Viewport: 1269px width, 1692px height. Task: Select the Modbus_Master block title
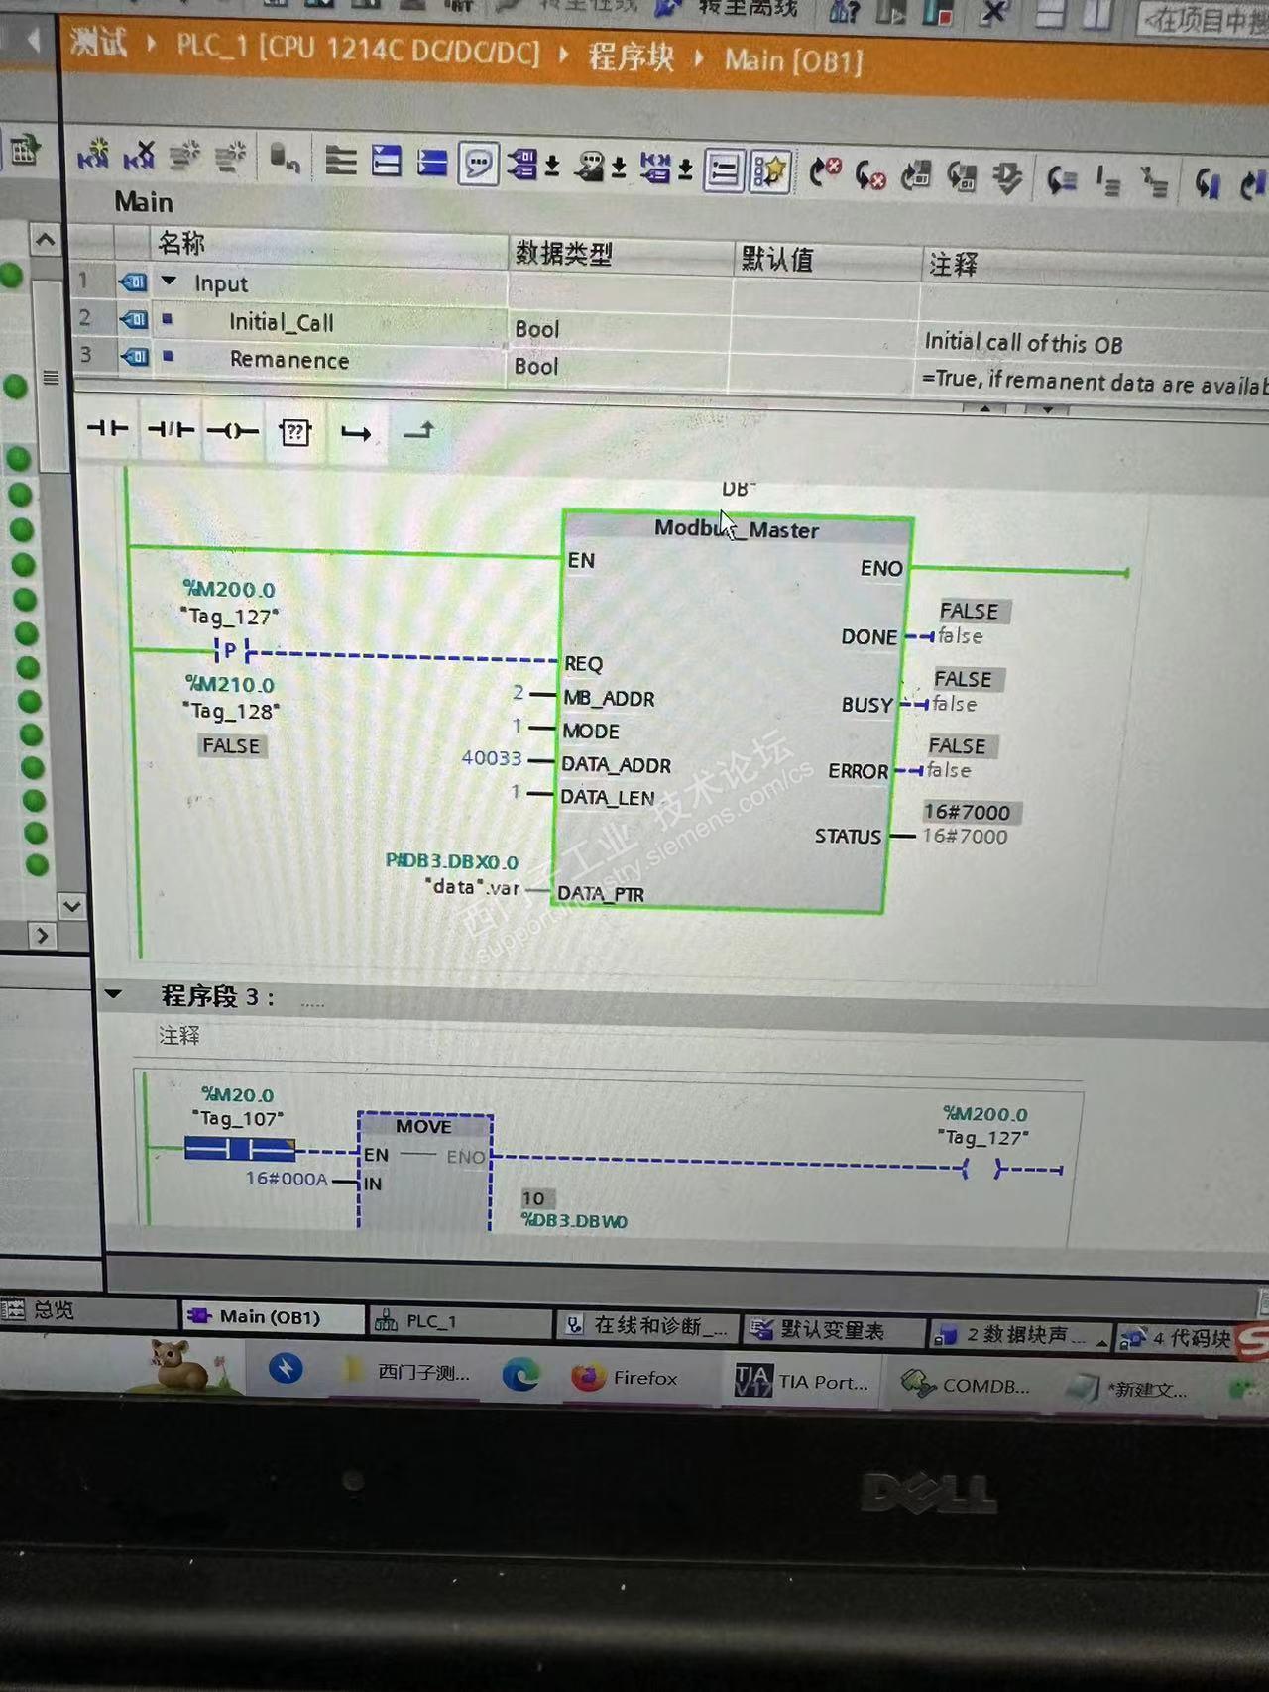737,529
